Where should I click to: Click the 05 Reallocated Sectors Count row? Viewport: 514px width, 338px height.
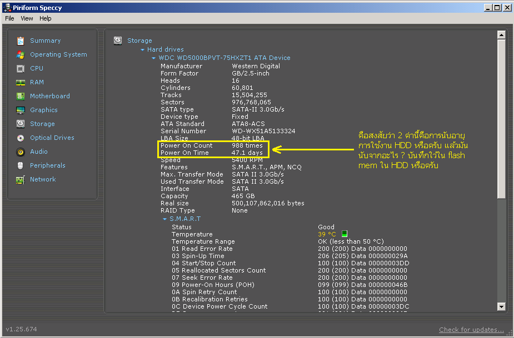290,270
